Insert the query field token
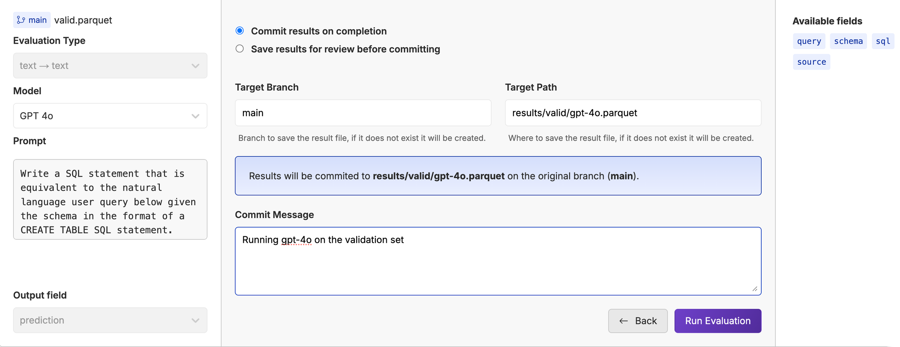The height and width of the screenshot is (347, 900). coord(809,41)
